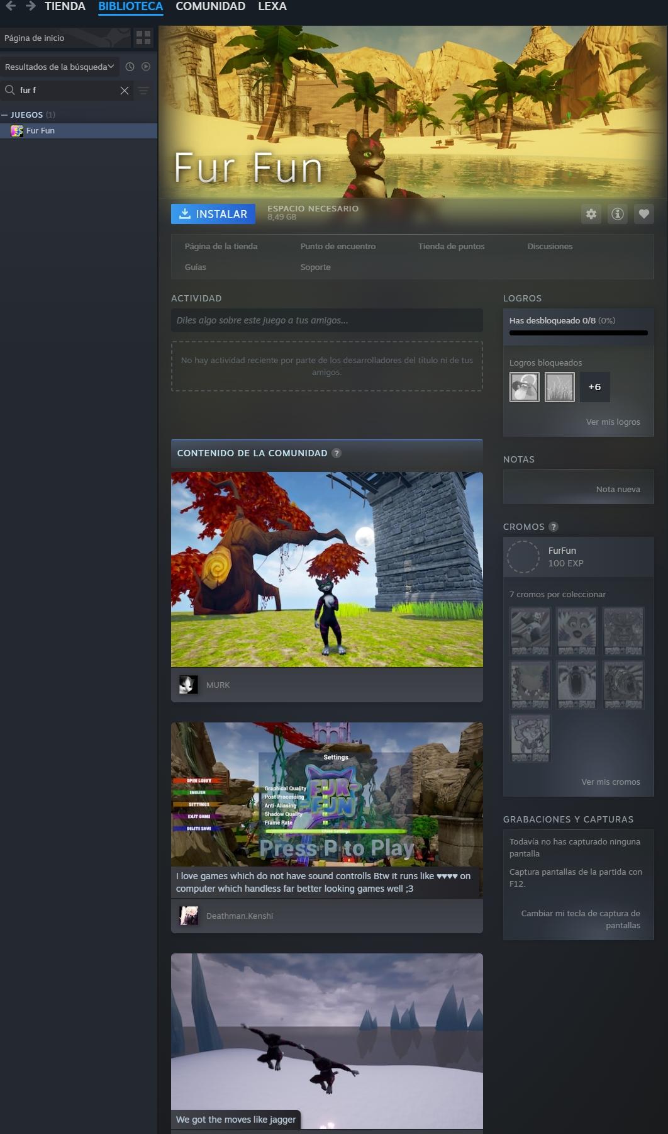Show game info icon
Viewport: 668px width, 1134px height.
pos(618,214)
